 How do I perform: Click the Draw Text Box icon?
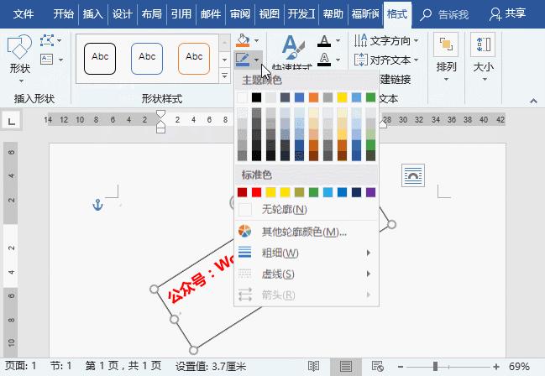point(46,60)
